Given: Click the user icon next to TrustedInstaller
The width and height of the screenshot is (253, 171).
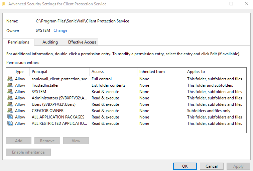Looking at the screenshot, I should pos(10,85).
